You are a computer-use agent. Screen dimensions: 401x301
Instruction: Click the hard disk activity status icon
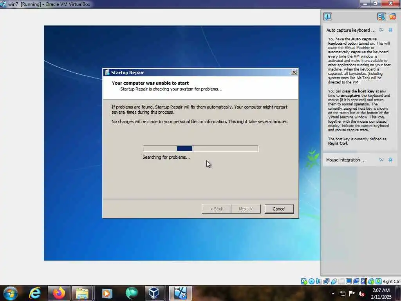tap(304, 281)
